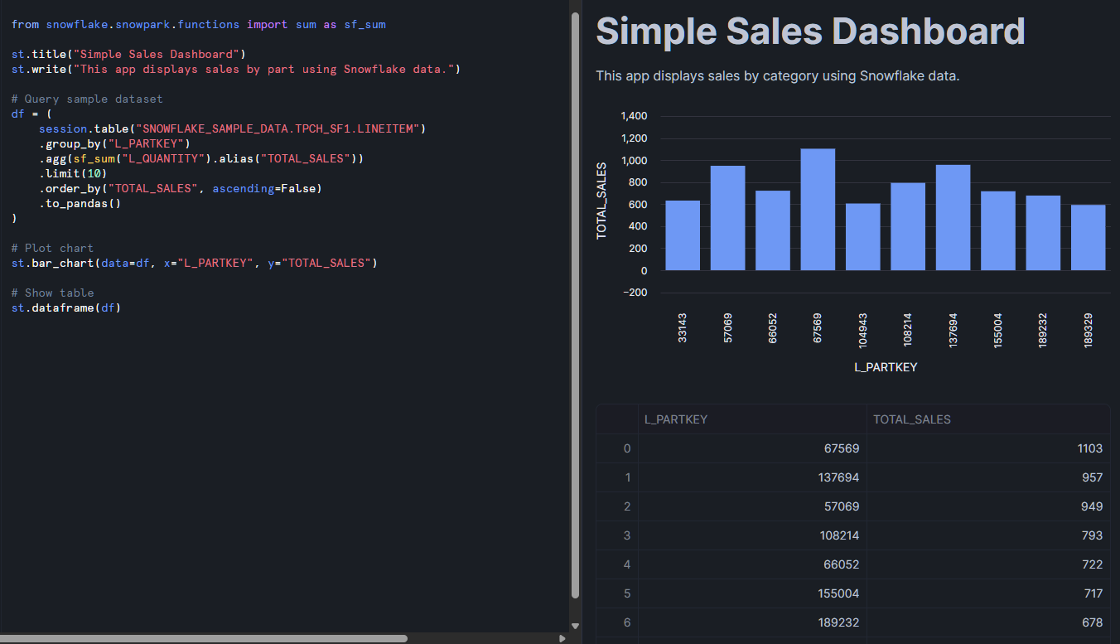This screenshot has height=644, width=1120.
Task: Place cursor on the st.title code line
Action: (128, 55)
